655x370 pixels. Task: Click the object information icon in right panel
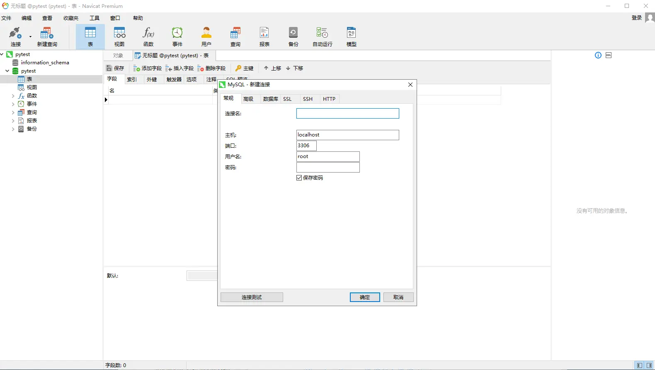point(598,55)
